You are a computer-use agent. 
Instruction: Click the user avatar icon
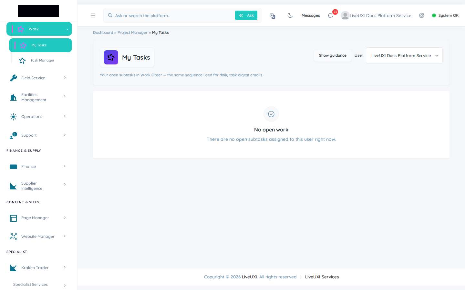pyautogui.click(x=345, y=15)
